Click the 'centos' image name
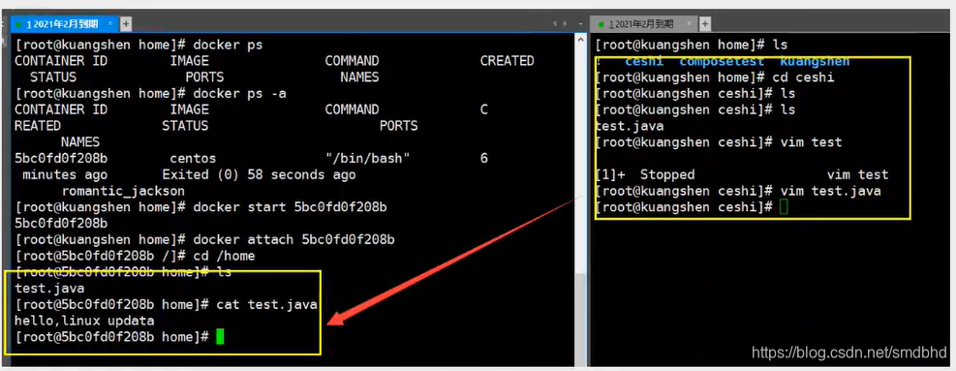This screenshot has height=371, width=956. tap(193, 158)
